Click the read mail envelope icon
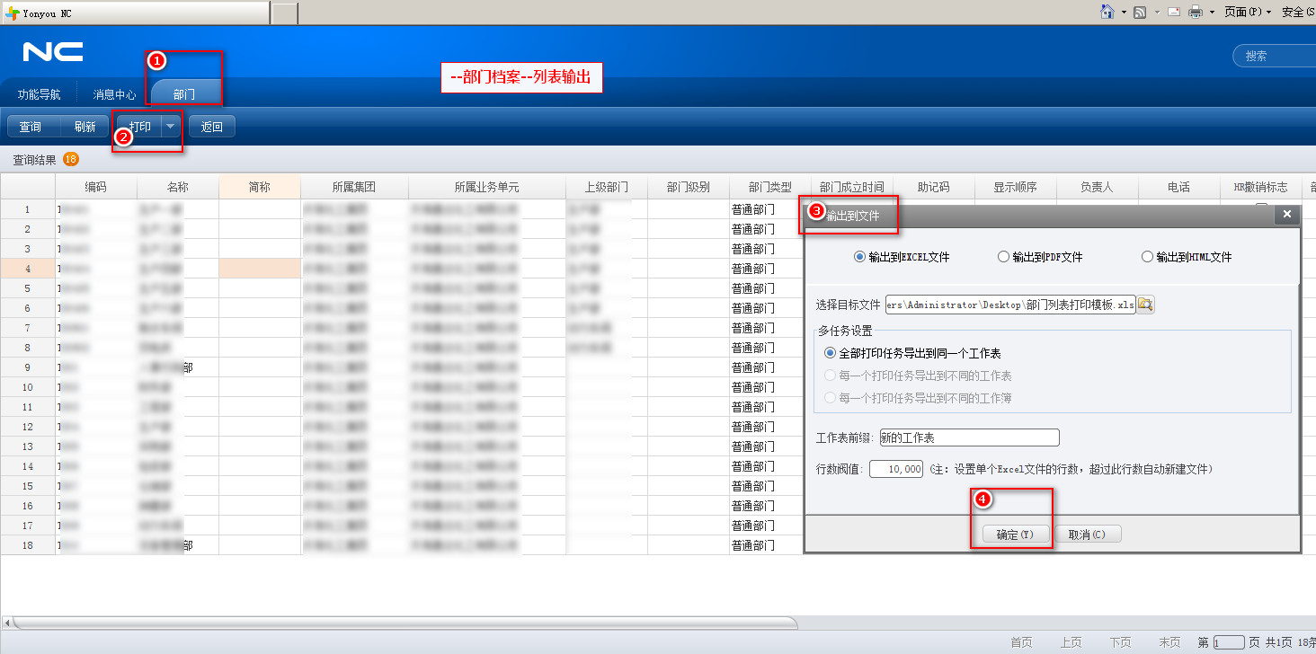Image resolution: width=1316 pixels, height=654 pixels. 1173,12
